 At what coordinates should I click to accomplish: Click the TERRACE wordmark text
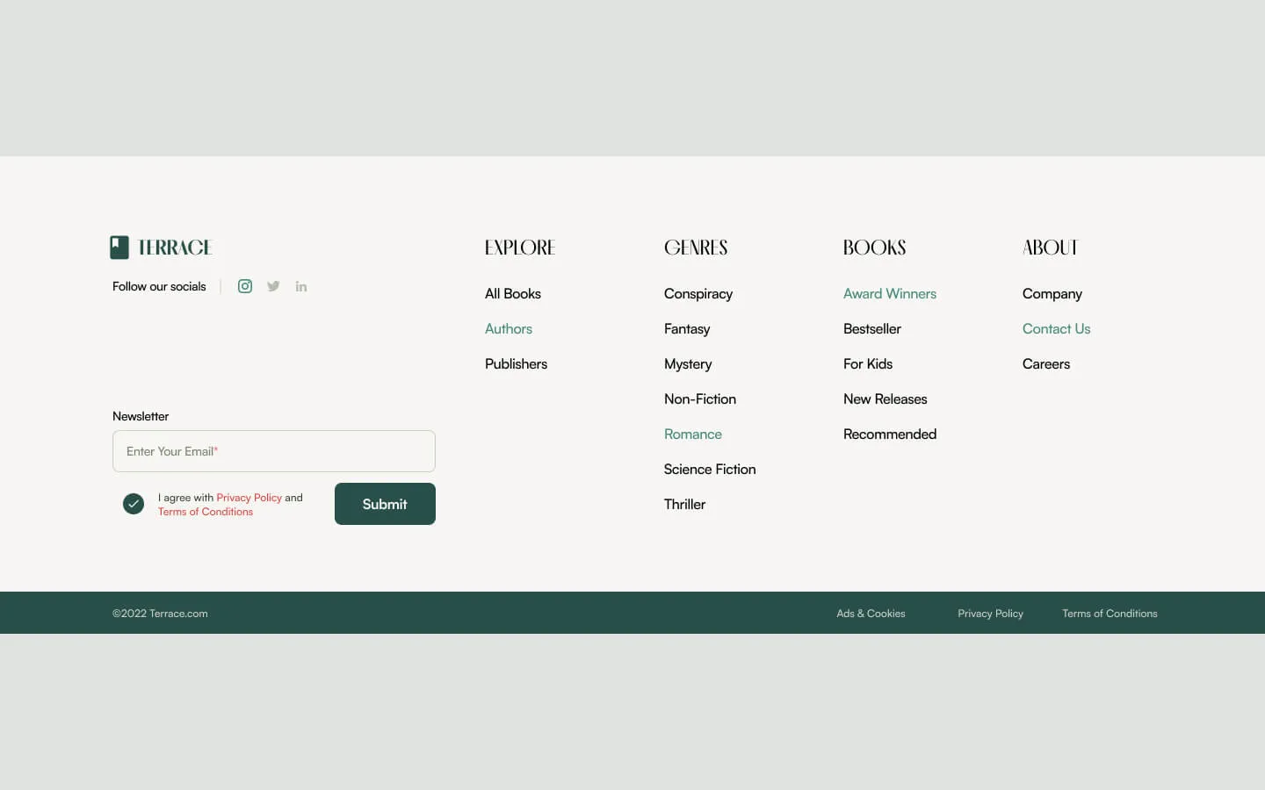click(175, 248)
